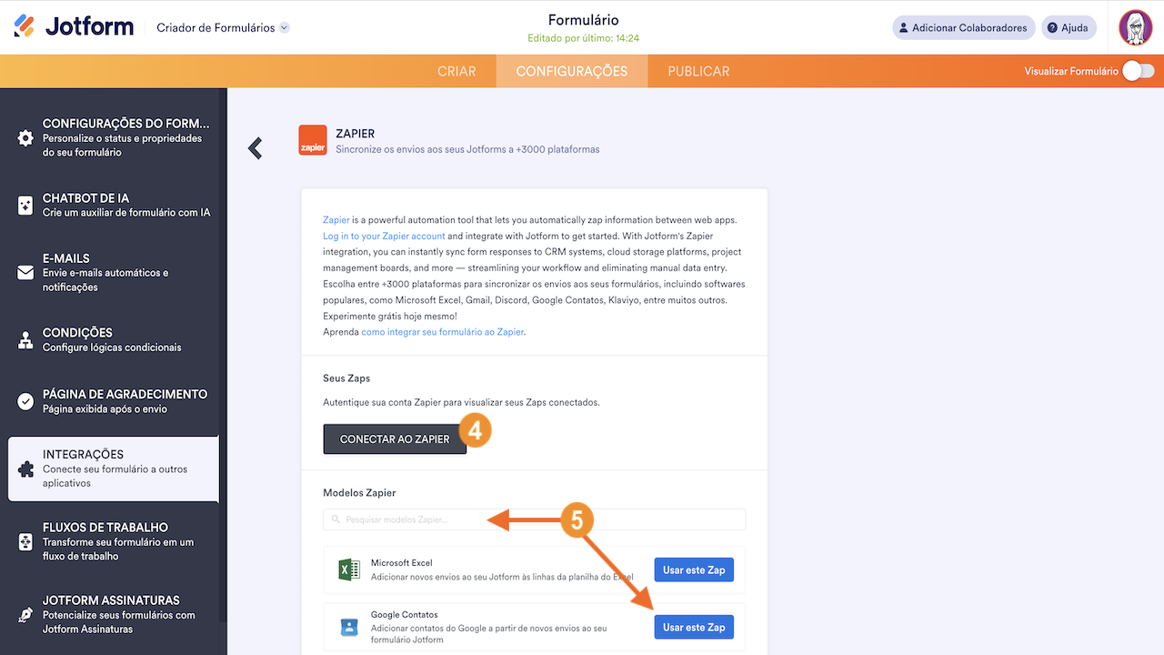Open the user avatar profile menu

coord(1135,27)
